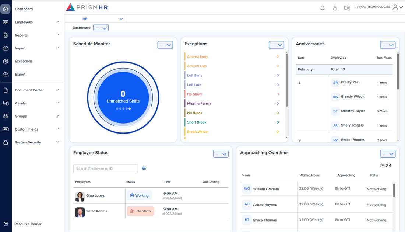The width and height of the screenshot is (405, 232).
Task: Select the Export cloud download icon
Action: (6, 74)
